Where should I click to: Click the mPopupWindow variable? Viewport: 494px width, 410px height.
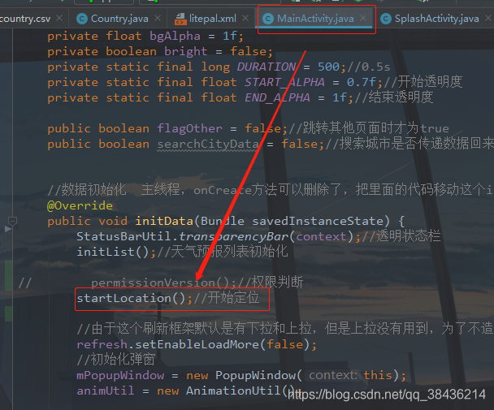pyautogui.click(x=120, y=375)
